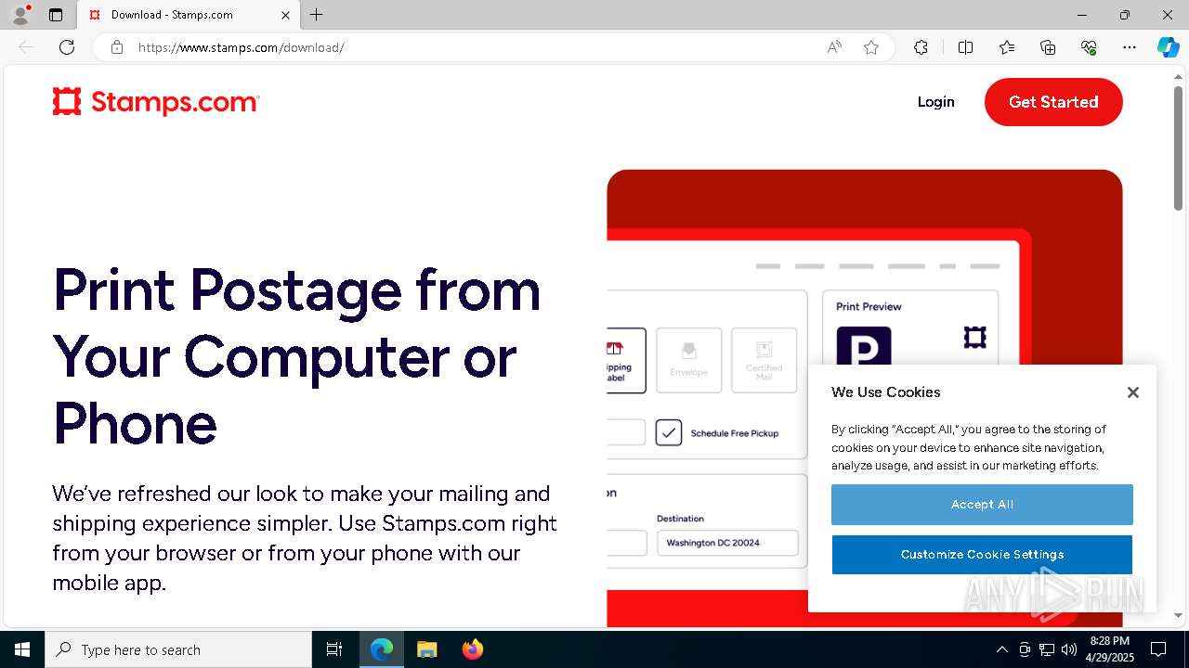Image resolution: width=1189 pixels, height=668 pixels.
Task: Click the Get Started button
Action: coord(1053,102)
